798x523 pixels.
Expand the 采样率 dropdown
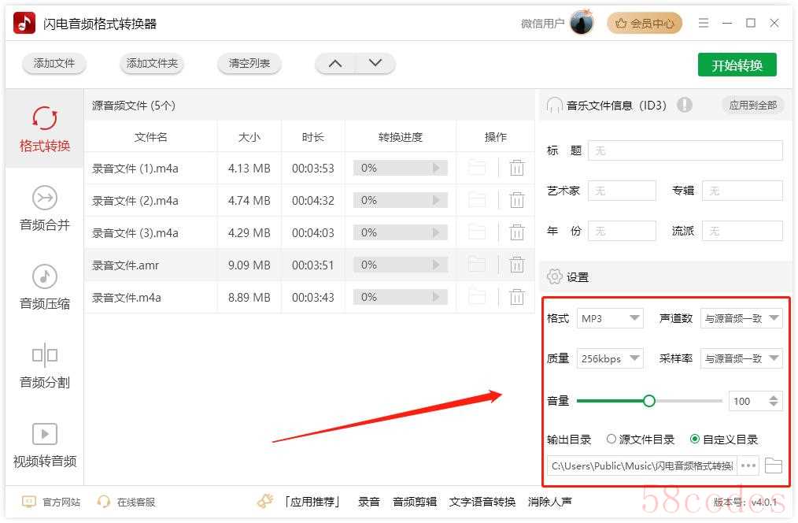[x=741, y=358]
